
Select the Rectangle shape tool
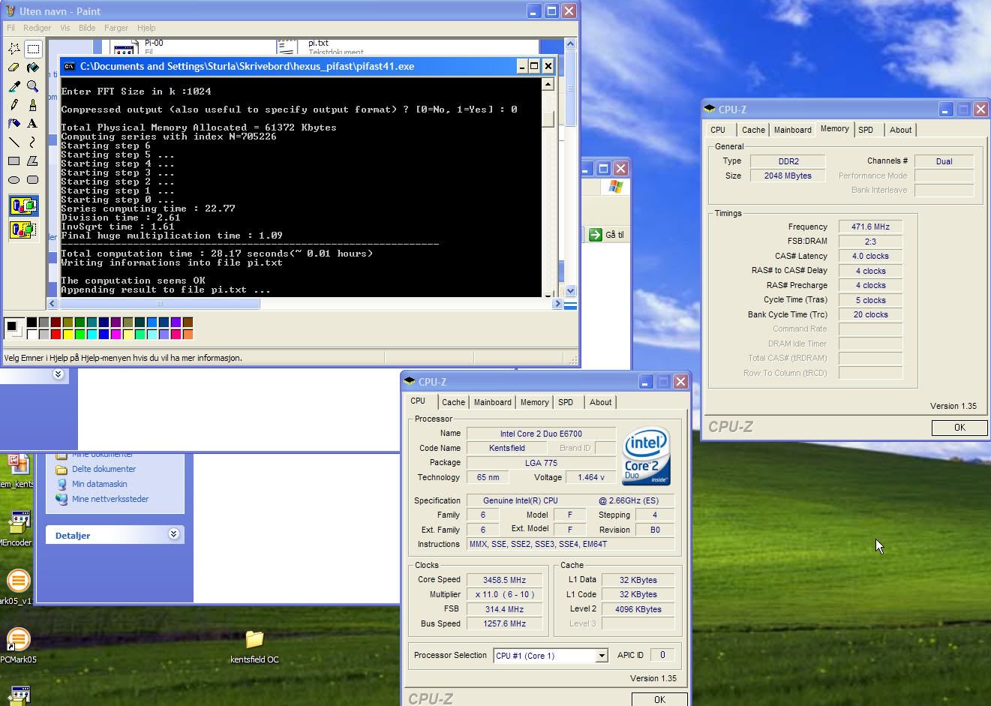(14, 161)
